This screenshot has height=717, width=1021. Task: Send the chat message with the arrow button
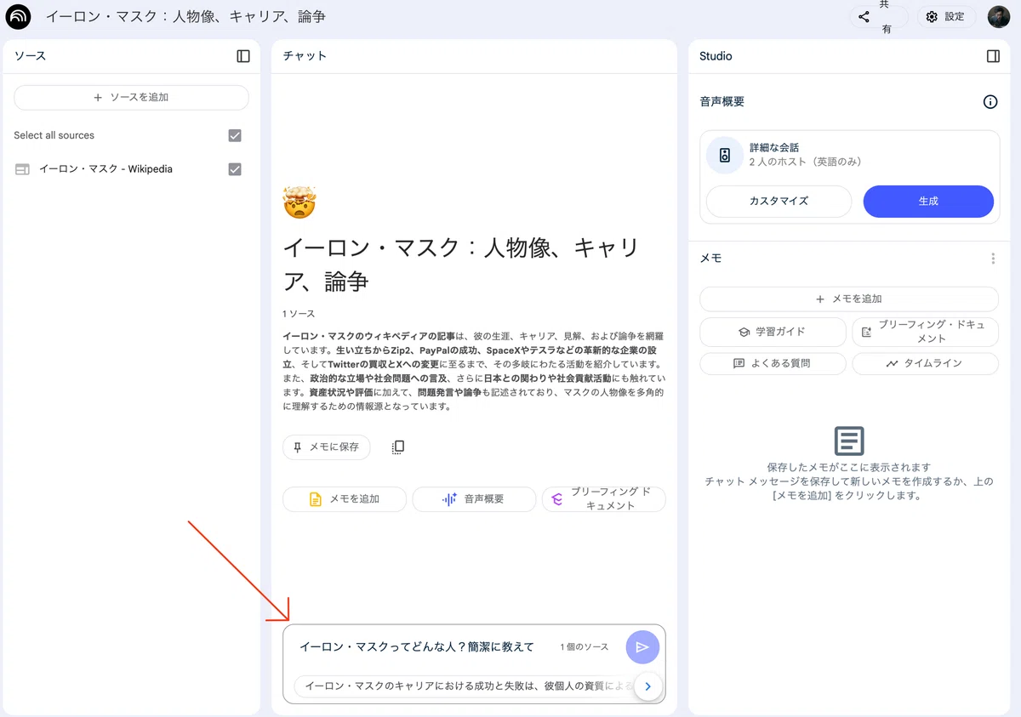click(x=642, y=647)
